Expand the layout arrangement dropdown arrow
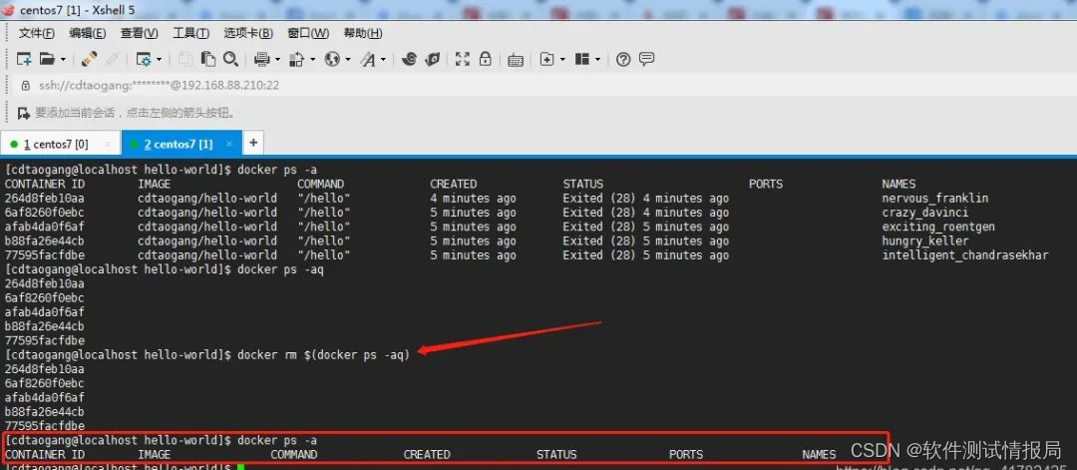This screenshot has width=1077, height=470. [597, 60]
